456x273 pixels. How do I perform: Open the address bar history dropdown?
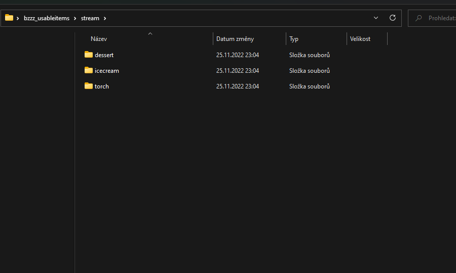[x=376, y=18]
